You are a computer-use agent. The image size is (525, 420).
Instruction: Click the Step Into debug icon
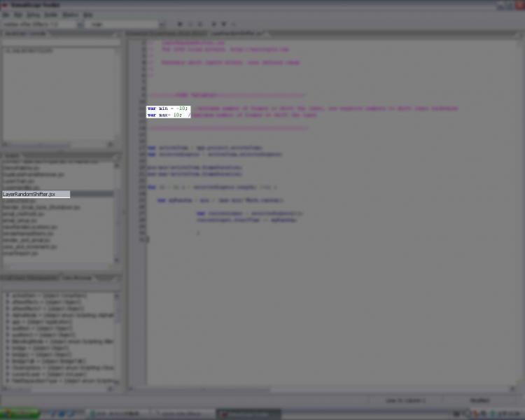point(224,24)
